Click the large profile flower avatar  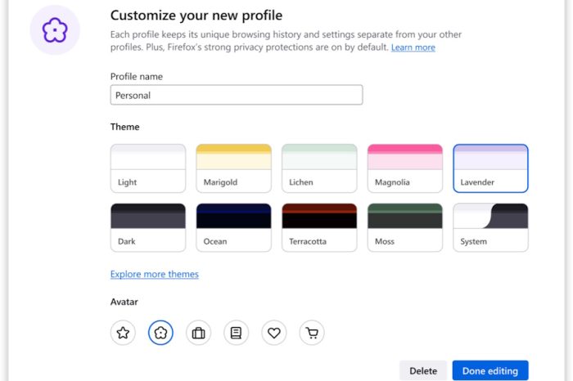pos(55,30)
